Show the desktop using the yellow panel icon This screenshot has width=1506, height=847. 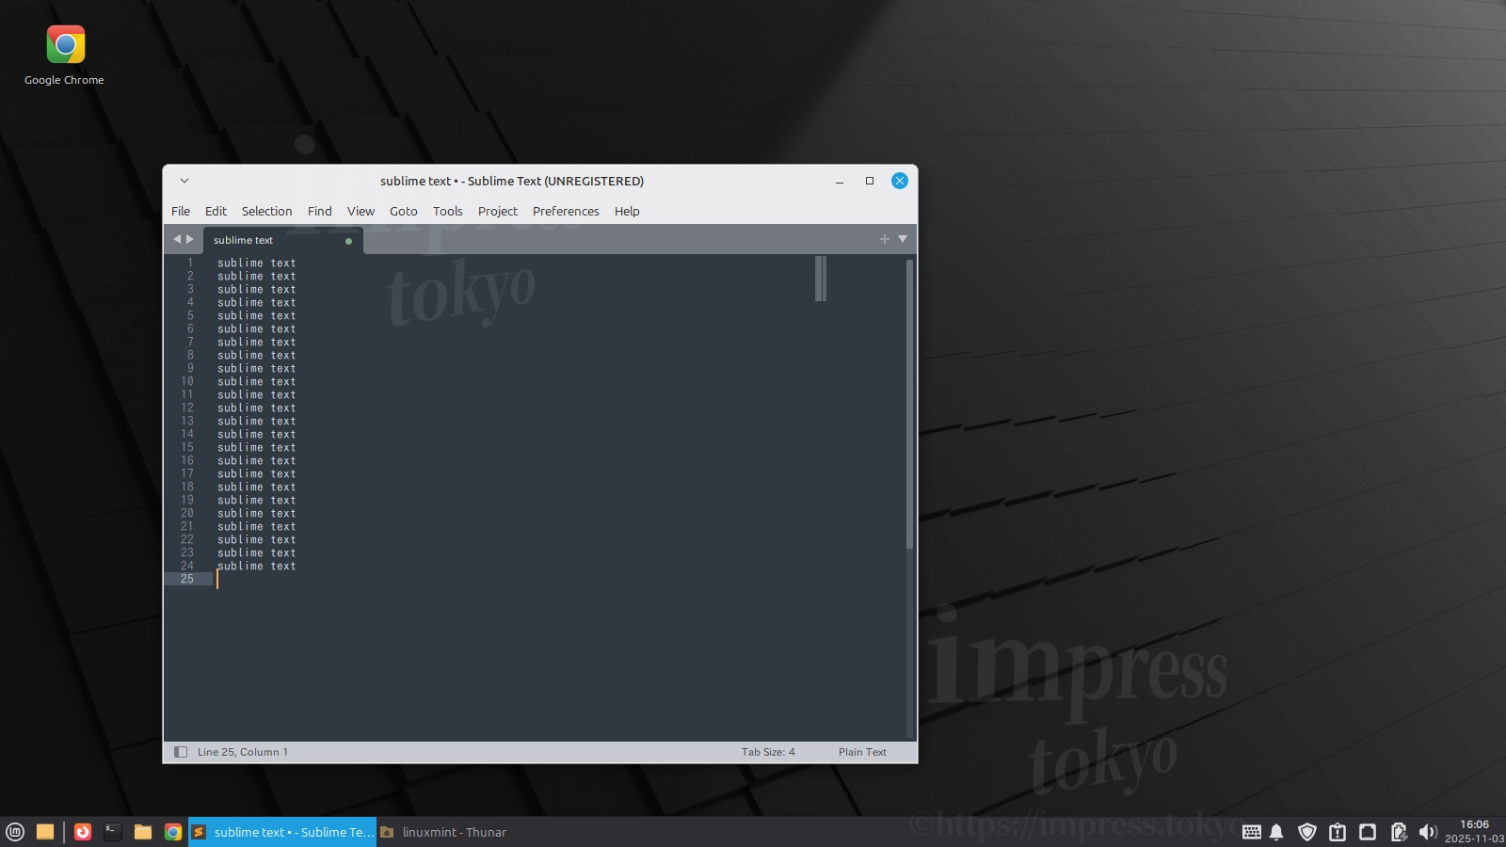click(x=45, y=832)
